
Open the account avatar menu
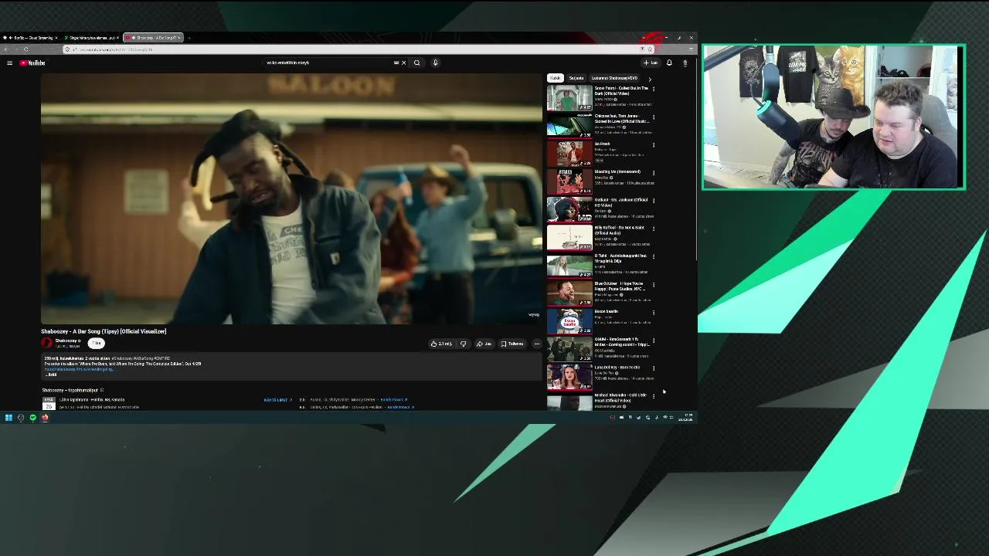coord(685,63)
